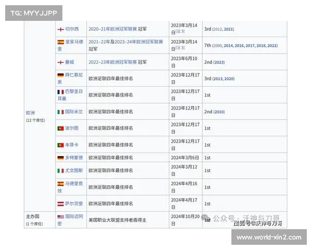
Task: Open the 曼城 team link
Action: click(x=70, y=62)
